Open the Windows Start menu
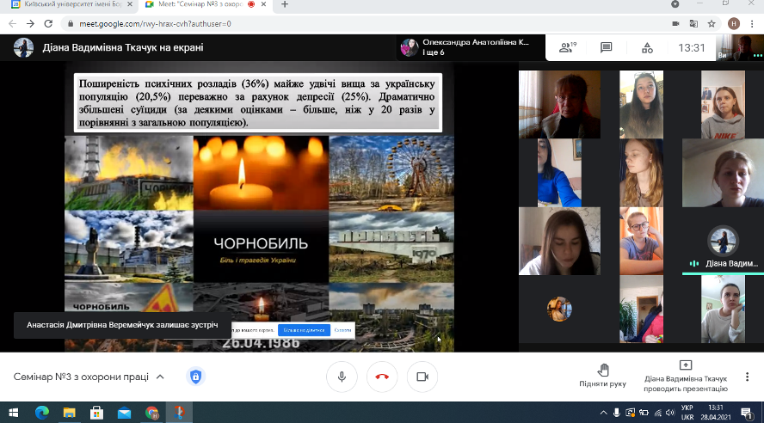Viewport: 764px width, 423px height. 13,413
